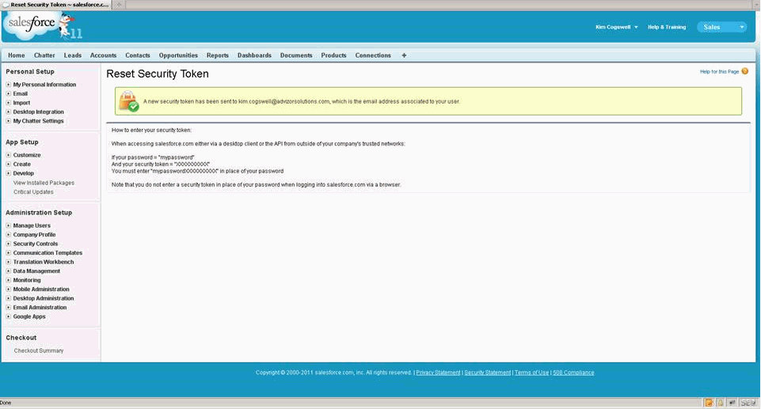Click the Help & Training link

tap(667, 27)
